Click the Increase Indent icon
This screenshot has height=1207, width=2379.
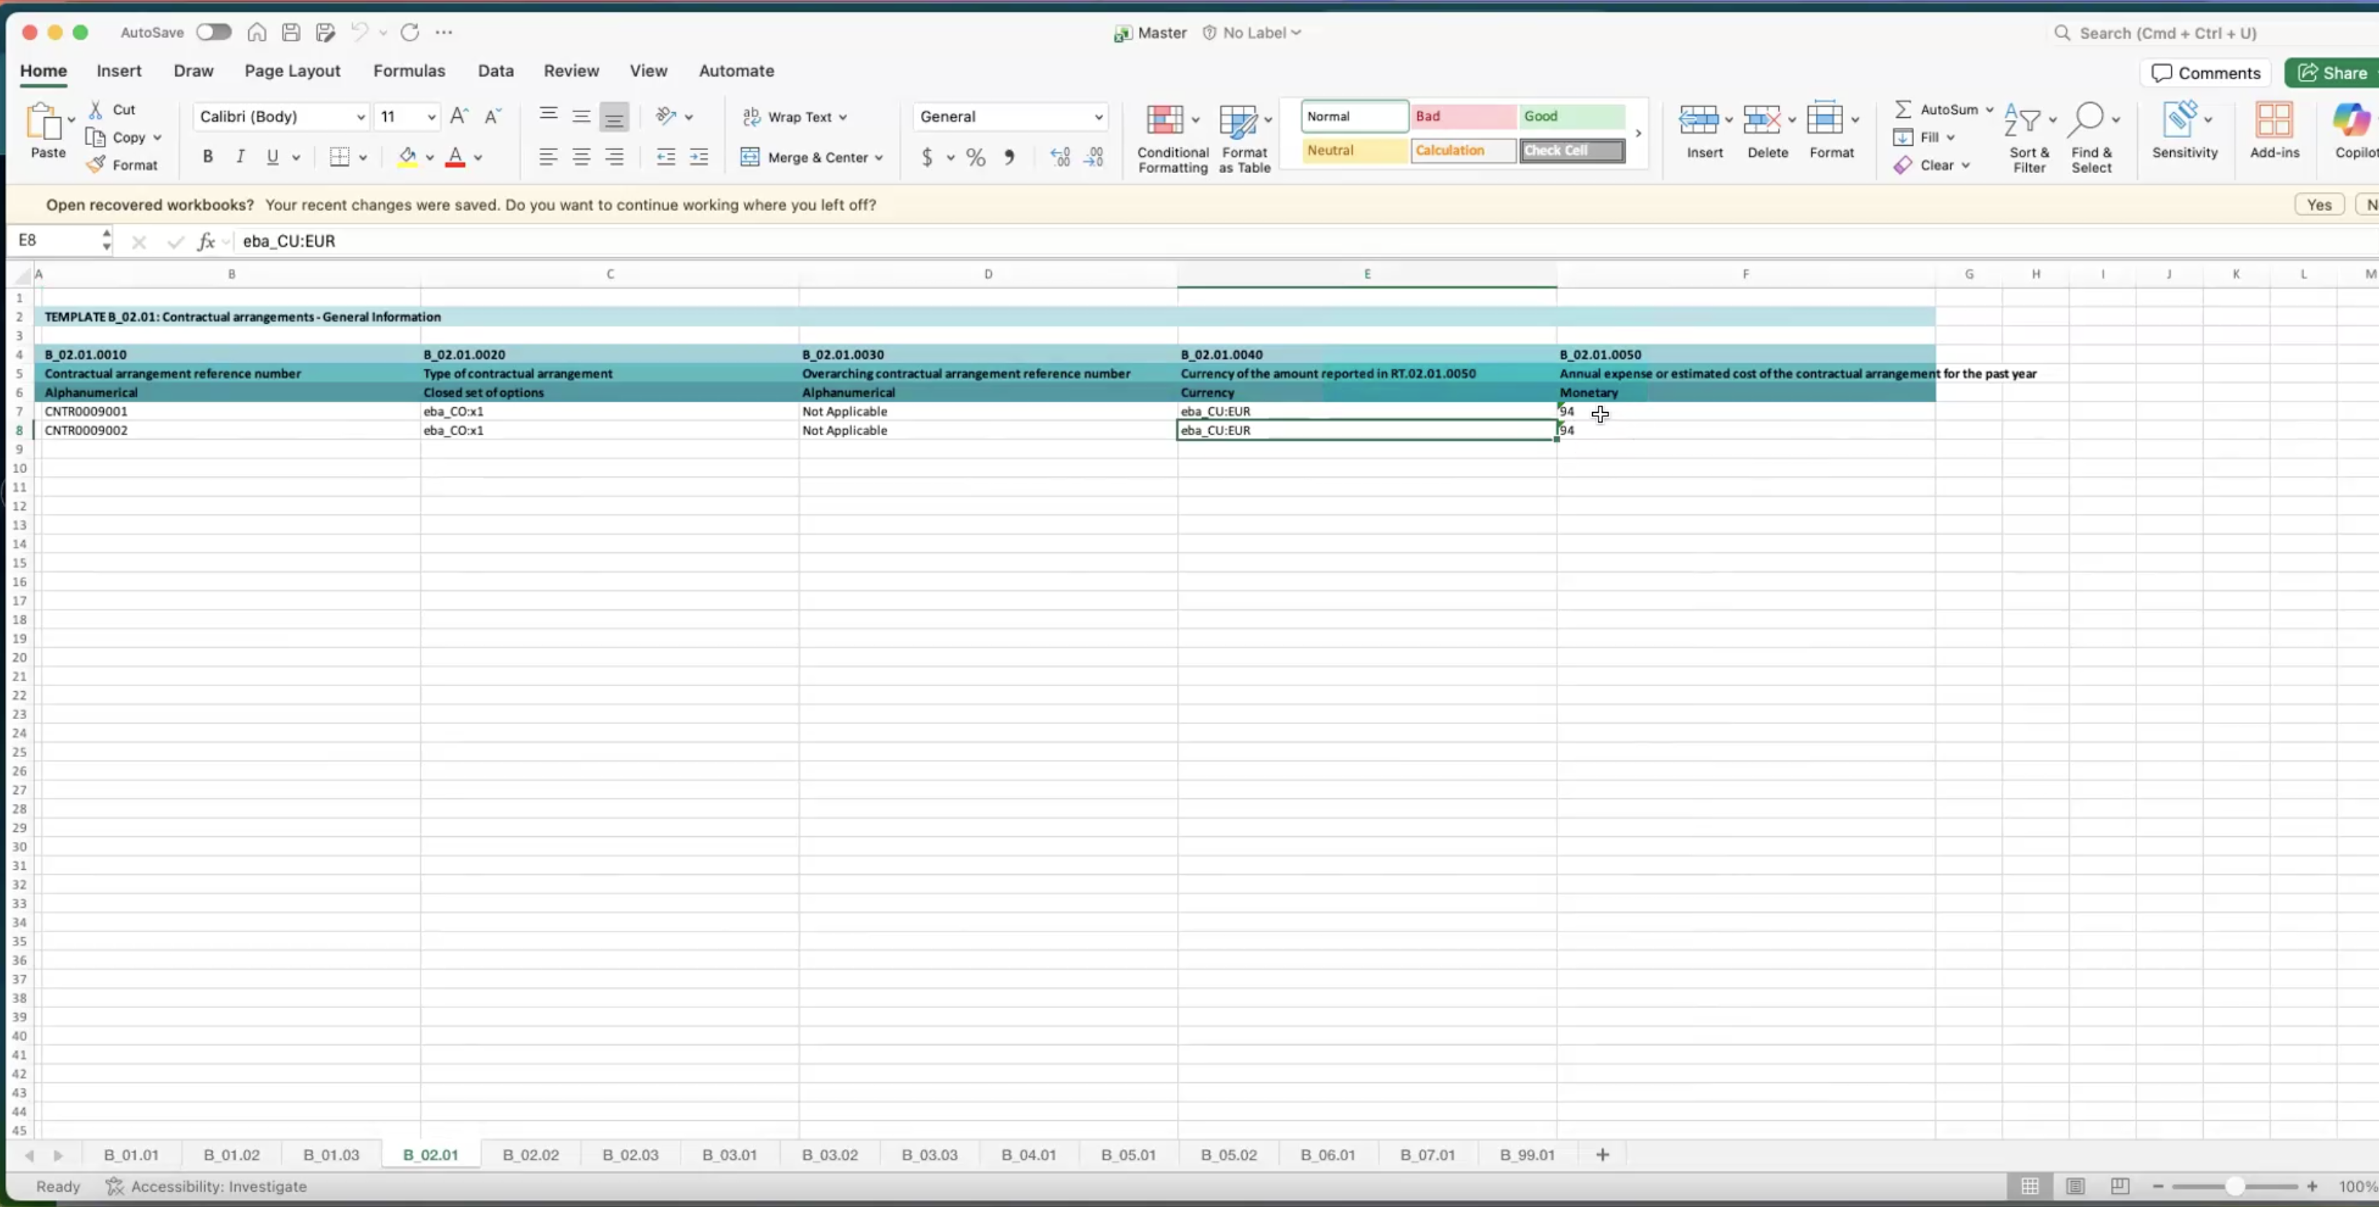699,157
